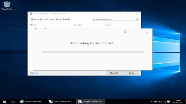This screenshot has width=186, height=104.
Task: Check battery status tray icon
Action: (155, 101)
